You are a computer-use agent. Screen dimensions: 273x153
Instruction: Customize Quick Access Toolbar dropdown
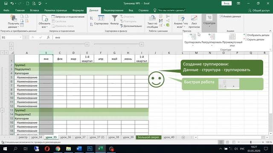point(46,3)
